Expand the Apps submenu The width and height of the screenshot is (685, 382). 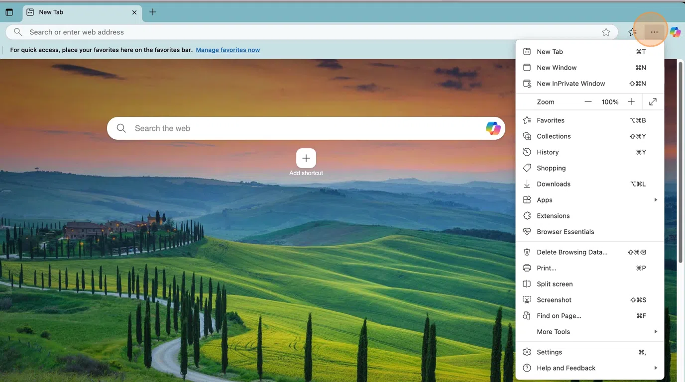590,200
